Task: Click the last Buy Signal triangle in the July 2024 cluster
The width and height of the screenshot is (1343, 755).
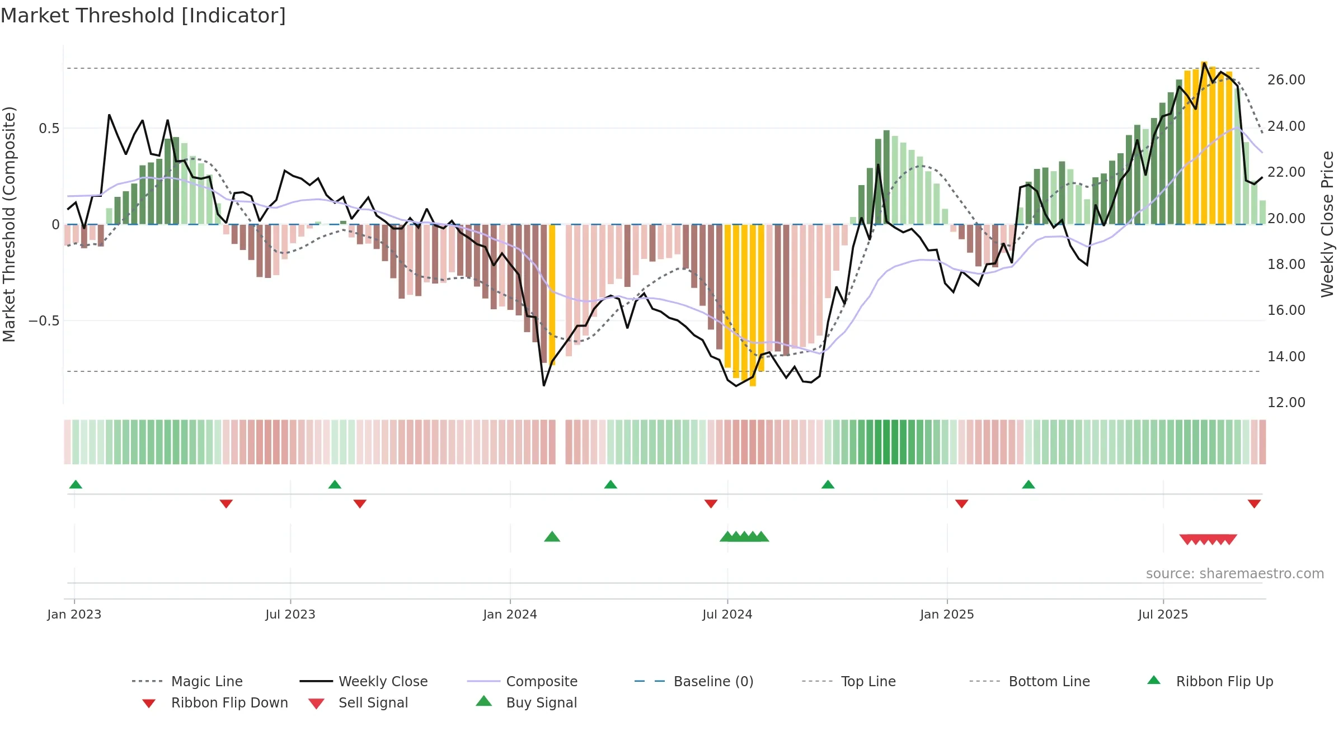Action: coord(762,536)
